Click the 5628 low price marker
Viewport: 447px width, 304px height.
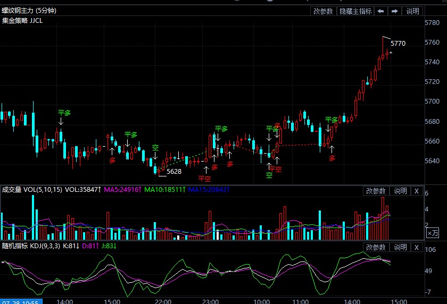tap(174, 172)
